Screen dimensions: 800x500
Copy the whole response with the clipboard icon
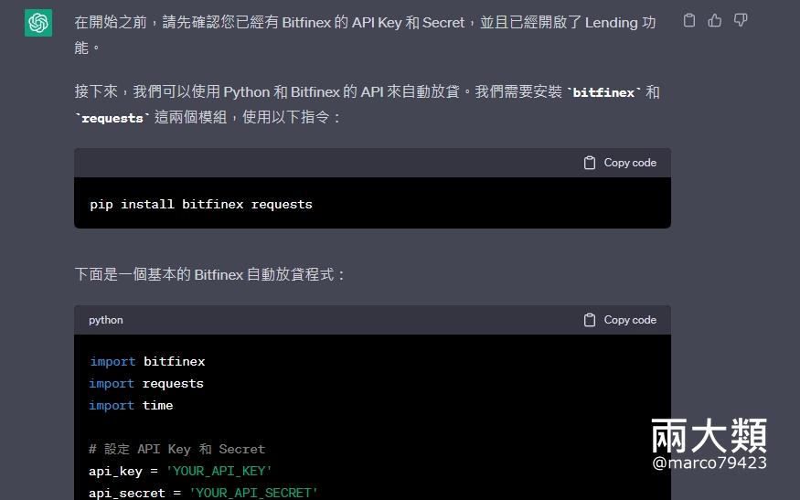pyautogui.click(x=689, y=20)
